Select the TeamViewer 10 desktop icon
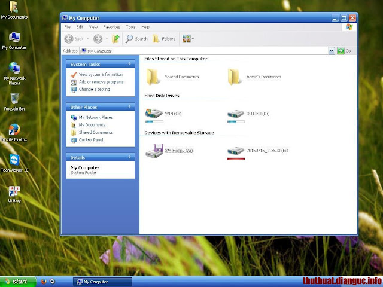 click(x=14, y=163)
